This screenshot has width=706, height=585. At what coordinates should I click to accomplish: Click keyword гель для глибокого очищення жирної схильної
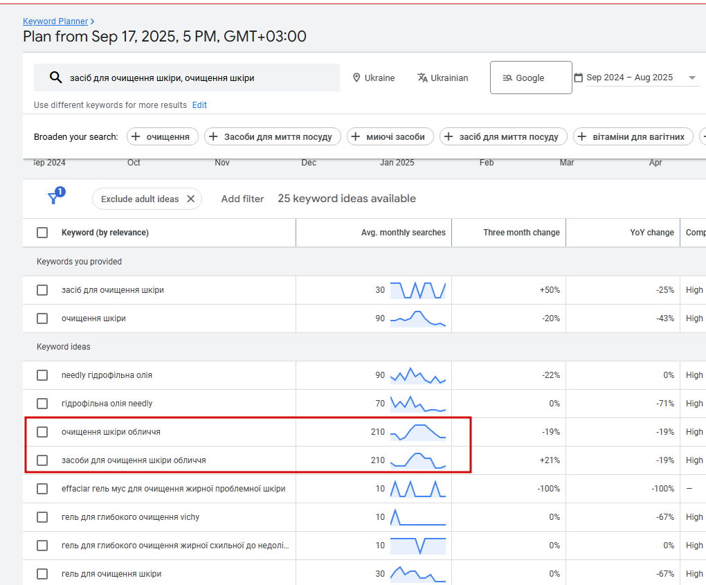(175, 546)
